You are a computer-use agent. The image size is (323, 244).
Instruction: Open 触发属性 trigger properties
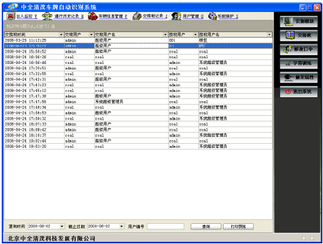tap(299, 77)
